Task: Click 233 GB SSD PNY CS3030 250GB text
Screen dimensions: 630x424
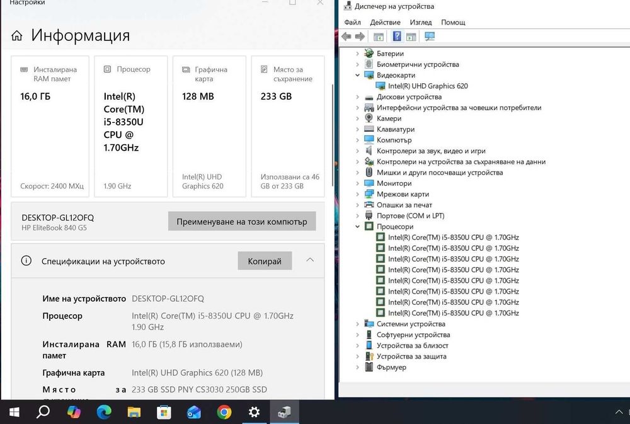Action: click(199, 390)
